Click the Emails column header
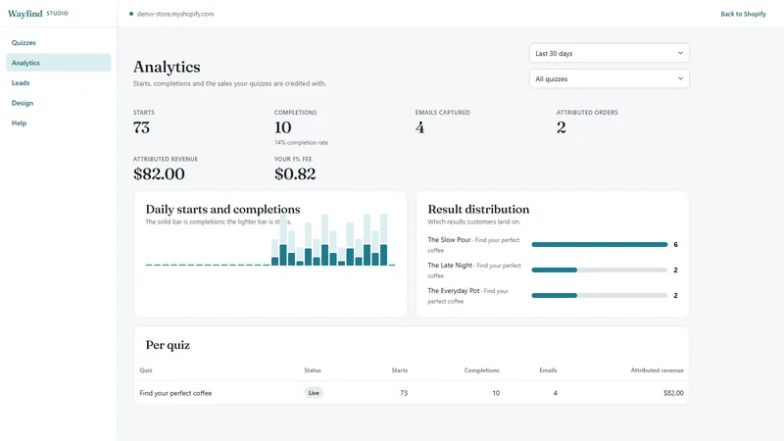This screenshot has height=441, width=784. [548, 370]
